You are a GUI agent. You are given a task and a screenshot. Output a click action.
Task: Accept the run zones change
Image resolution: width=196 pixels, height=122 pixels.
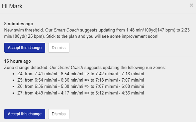[25, 114]
